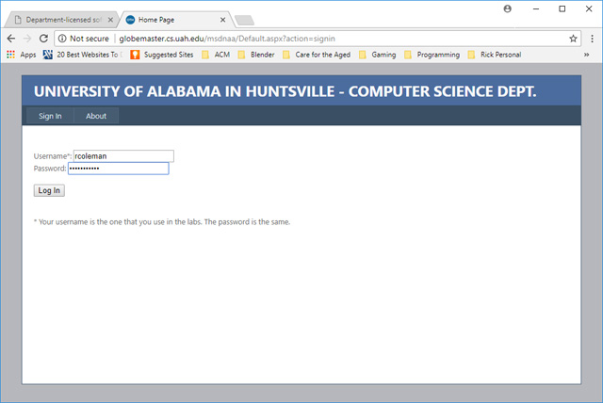
Task: Open the Chrome three-dot menu
Action: coord(591,39)
